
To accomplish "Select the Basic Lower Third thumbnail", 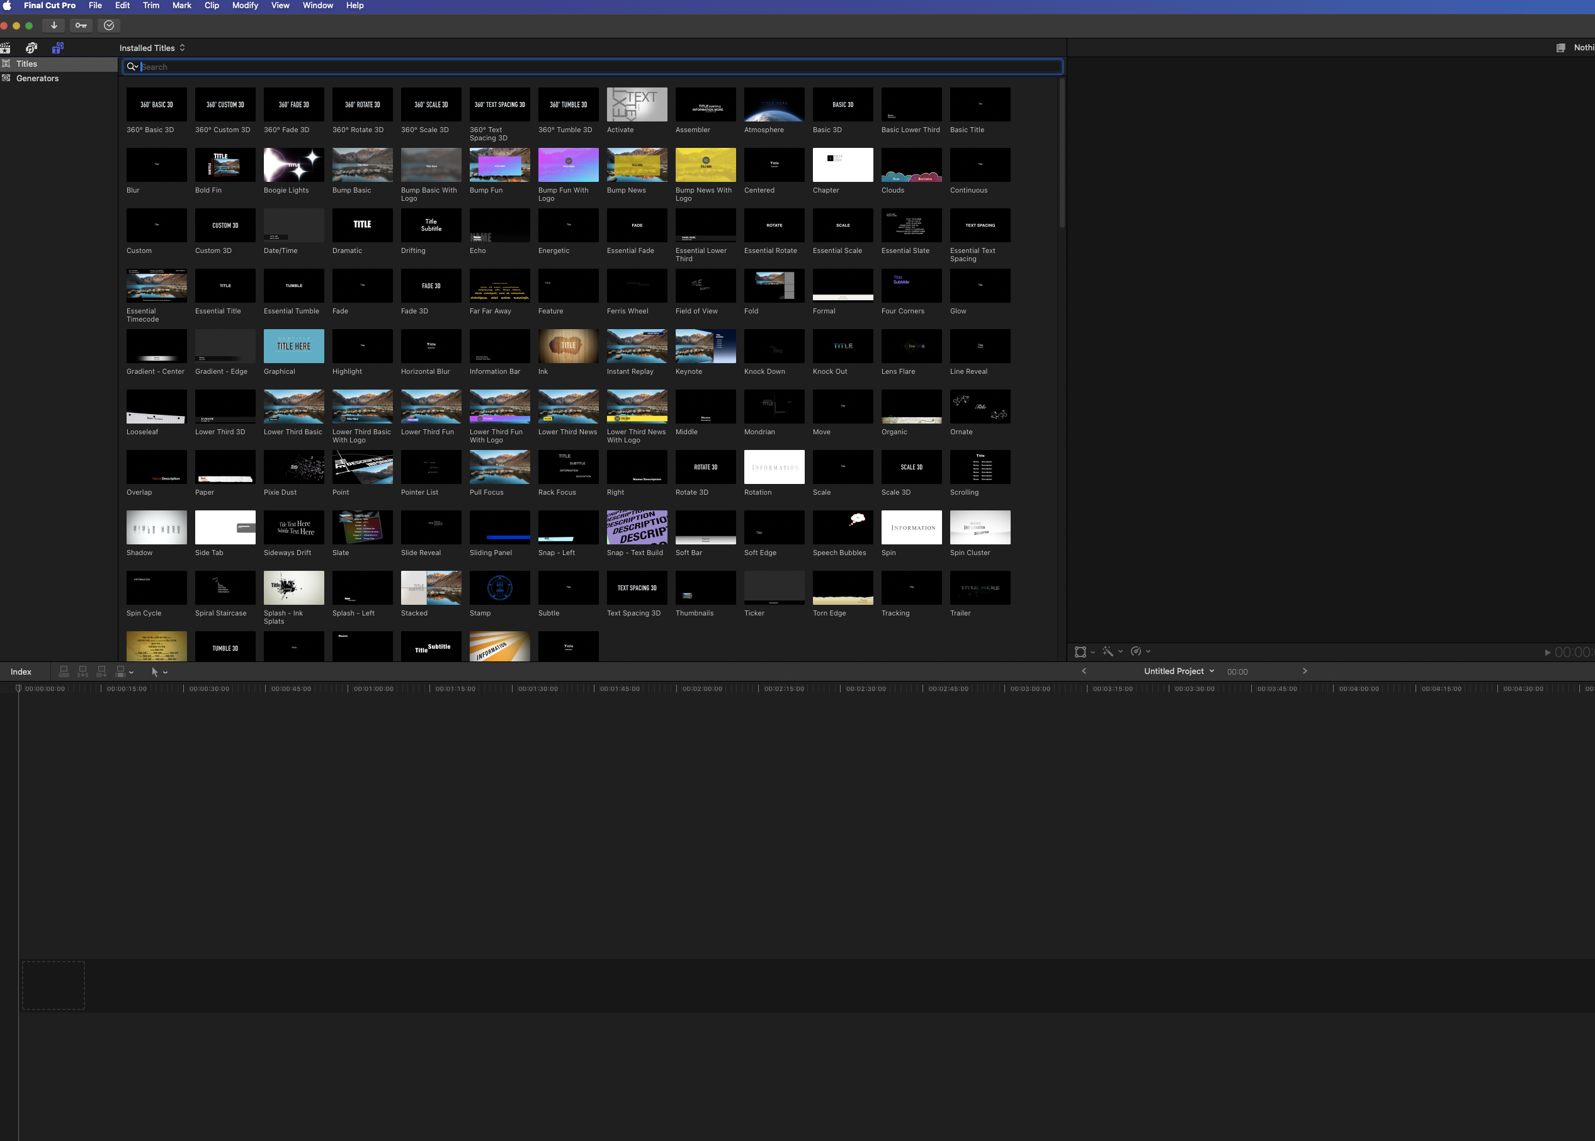I will [x=911, y=104].
